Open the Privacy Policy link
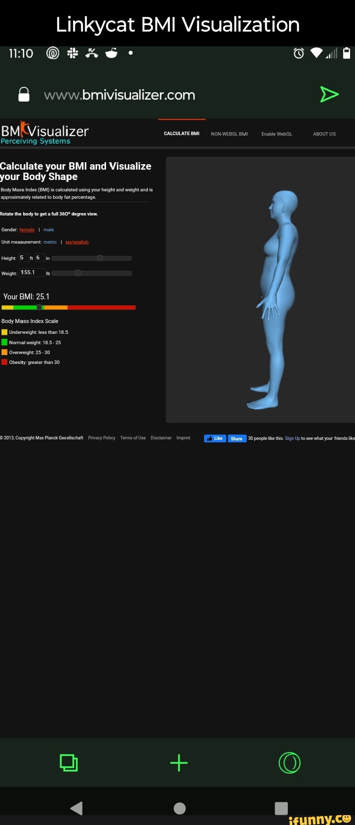 click(x=102, y=438)
